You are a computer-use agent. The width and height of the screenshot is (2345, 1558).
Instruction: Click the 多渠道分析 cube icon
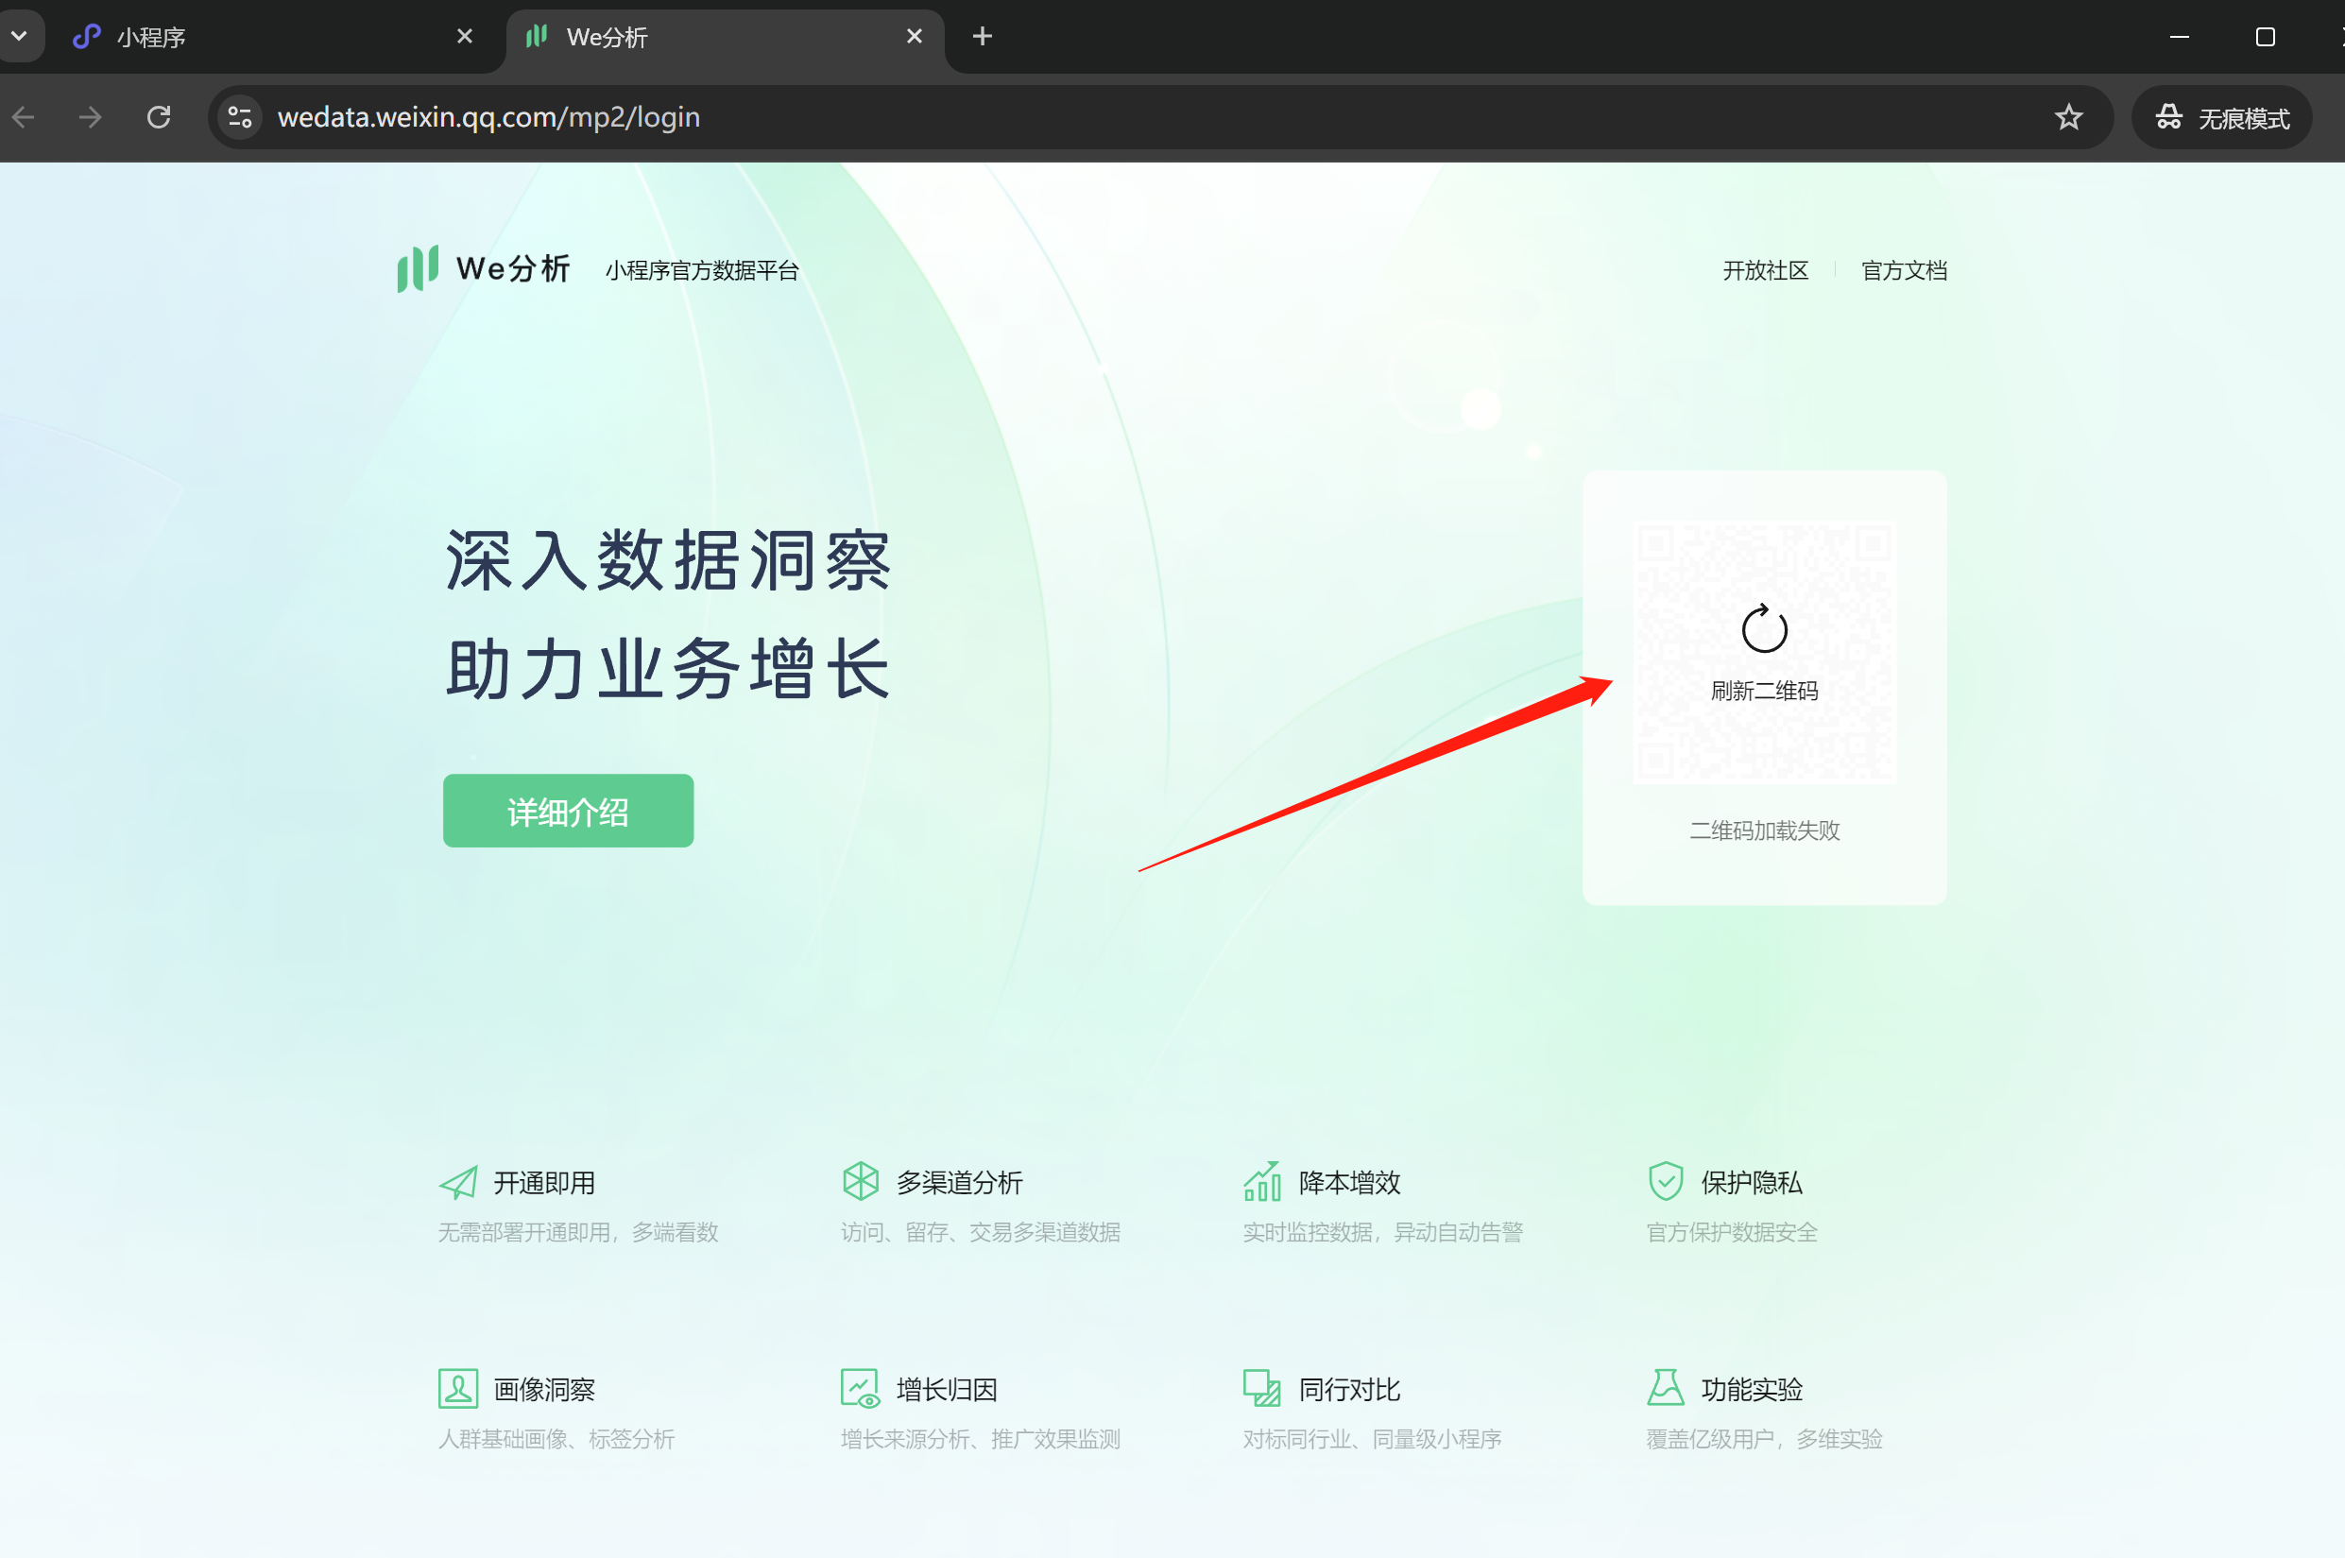tap(861, 1181)
